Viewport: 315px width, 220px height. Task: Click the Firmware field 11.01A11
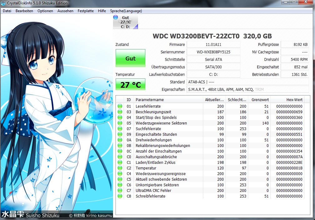coord(213,44)
